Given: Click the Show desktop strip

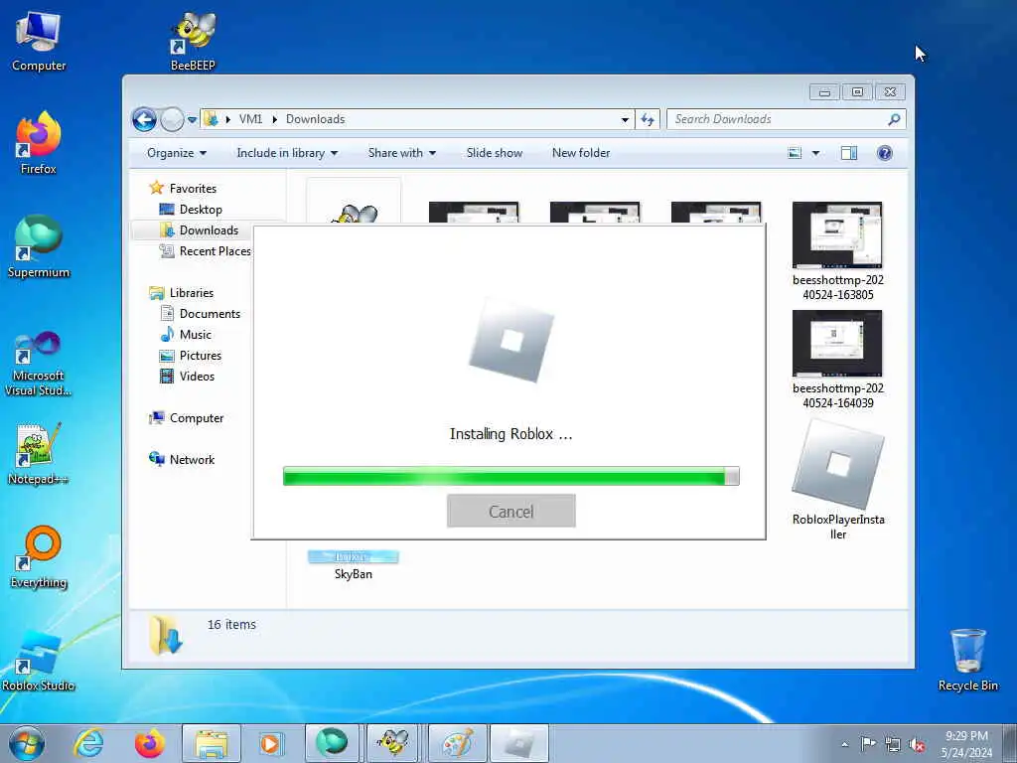Looking at the screenshot, I should point(1010,744).
